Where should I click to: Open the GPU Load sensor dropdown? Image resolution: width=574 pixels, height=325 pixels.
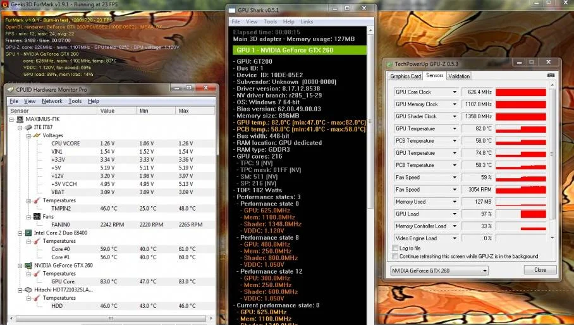click(455, 214)
